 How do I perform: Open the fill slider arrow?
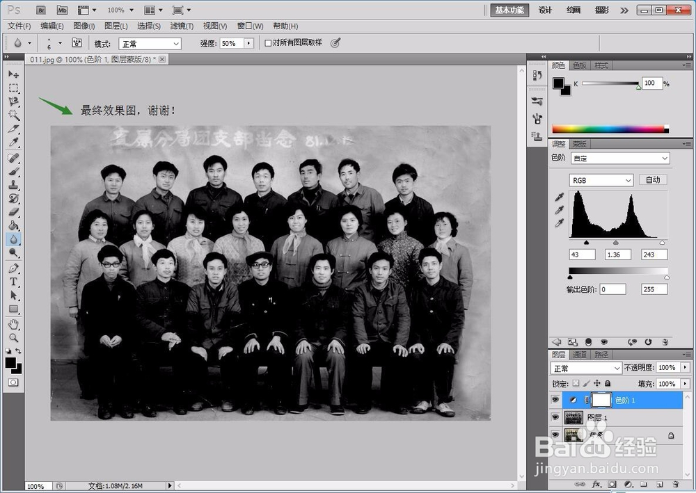click(686, 384)
